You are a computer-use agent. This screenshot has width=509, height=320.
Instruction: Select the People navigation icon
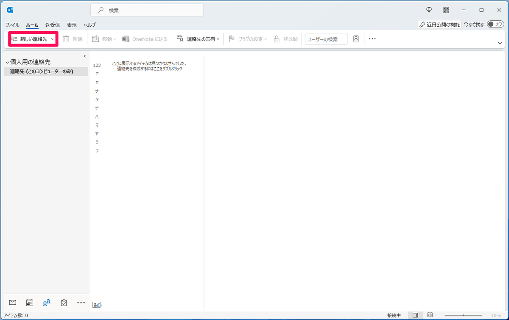[x=47, y=302]
